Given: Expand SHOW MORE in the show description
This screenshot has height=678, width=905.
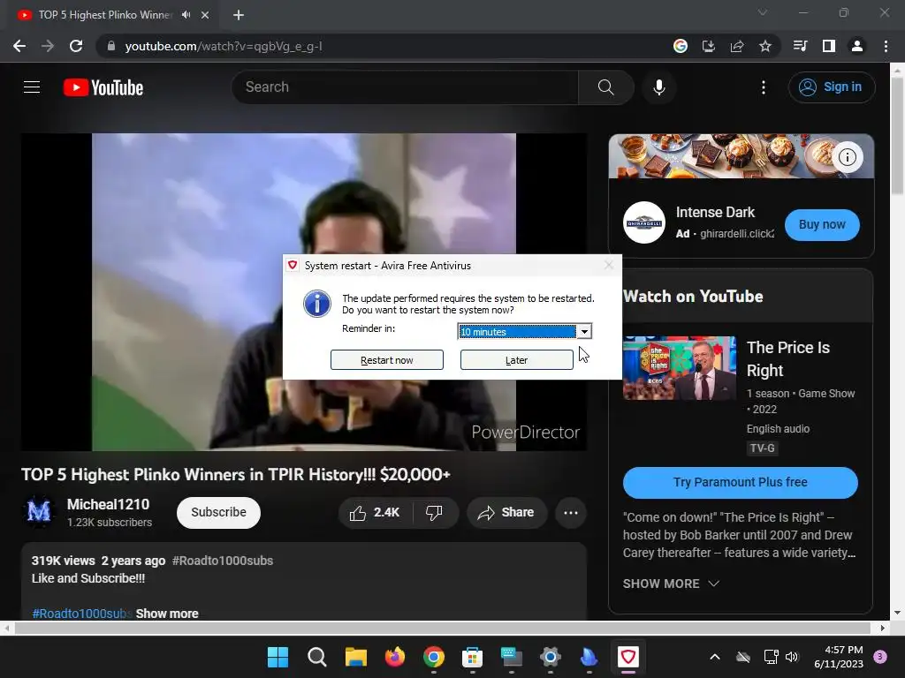Looking at the screenshot, I should click(671, 584).
